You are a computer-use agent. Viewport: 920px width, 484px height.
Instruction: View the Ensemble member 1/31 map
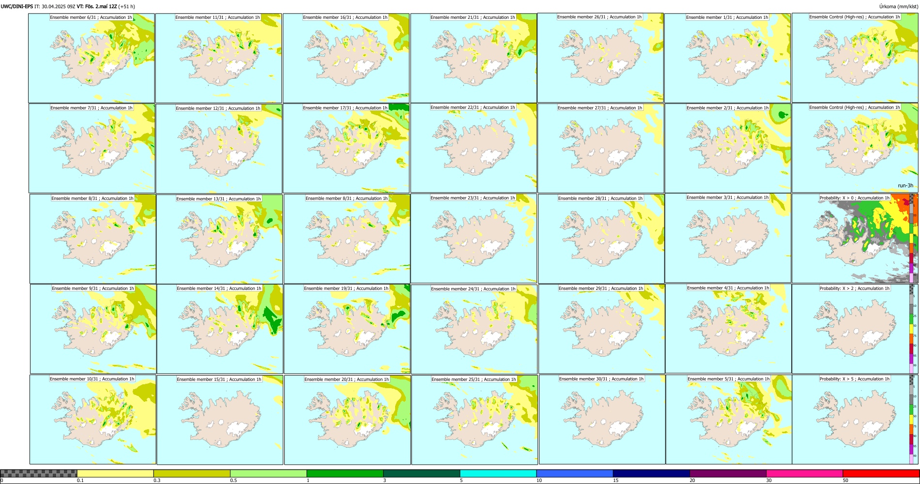tap(727, 58)
